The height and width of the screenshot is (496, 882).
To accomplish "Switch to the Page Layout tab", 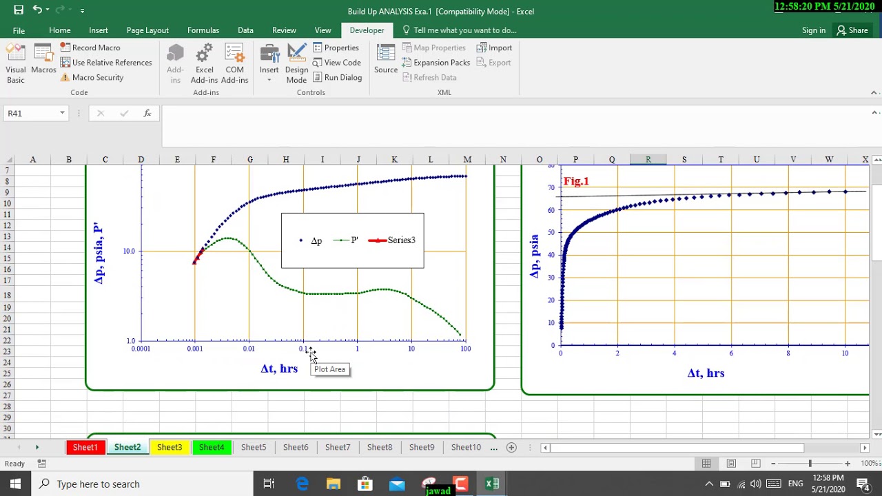I will tap(147, 30).
